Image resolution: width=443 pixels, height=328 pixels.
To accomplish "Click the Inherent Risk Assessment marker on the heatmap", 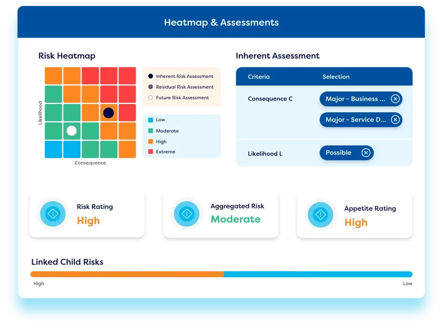I will click(108, 113).
